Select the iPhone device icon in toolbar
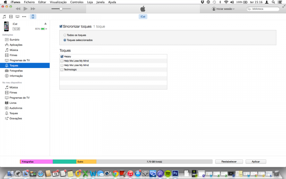286x179 pixels. point(33,16)
